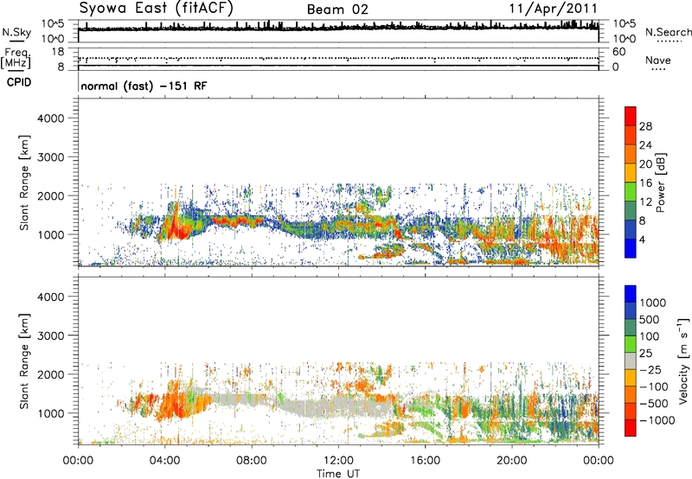The width and height of the screenshot is (692, 479).
Task: Click the '18' frequency axis tick
Action: (x=58, y=52)
